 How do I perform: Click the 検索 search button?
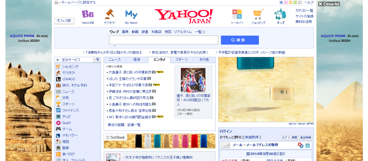click(240, 40)
